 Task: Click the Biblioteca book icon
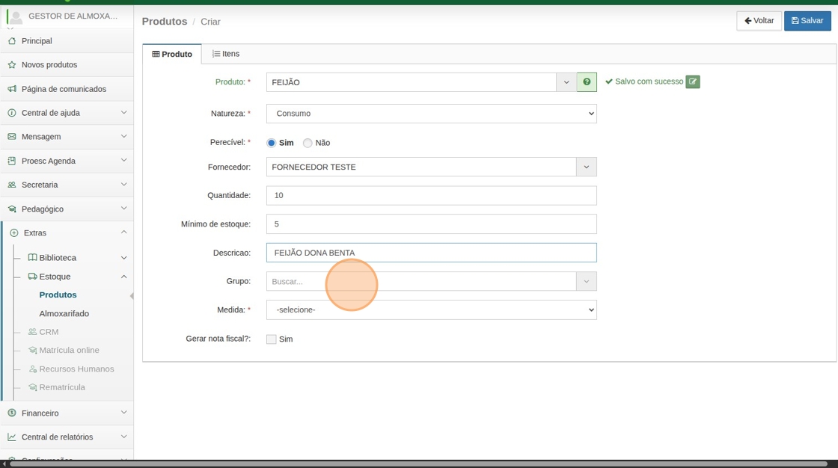[33, 257]
